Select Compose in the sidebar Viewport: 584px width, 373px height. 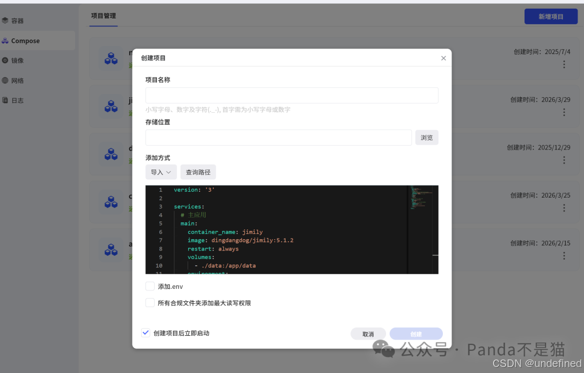pyautogui.click(x=37, y=40)
